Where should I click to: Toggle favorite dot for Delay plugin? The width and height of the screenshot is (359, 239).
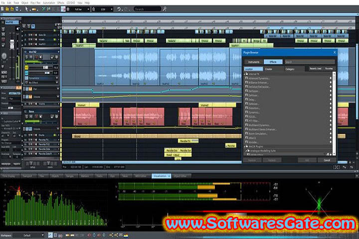click(x=331, y=100)
